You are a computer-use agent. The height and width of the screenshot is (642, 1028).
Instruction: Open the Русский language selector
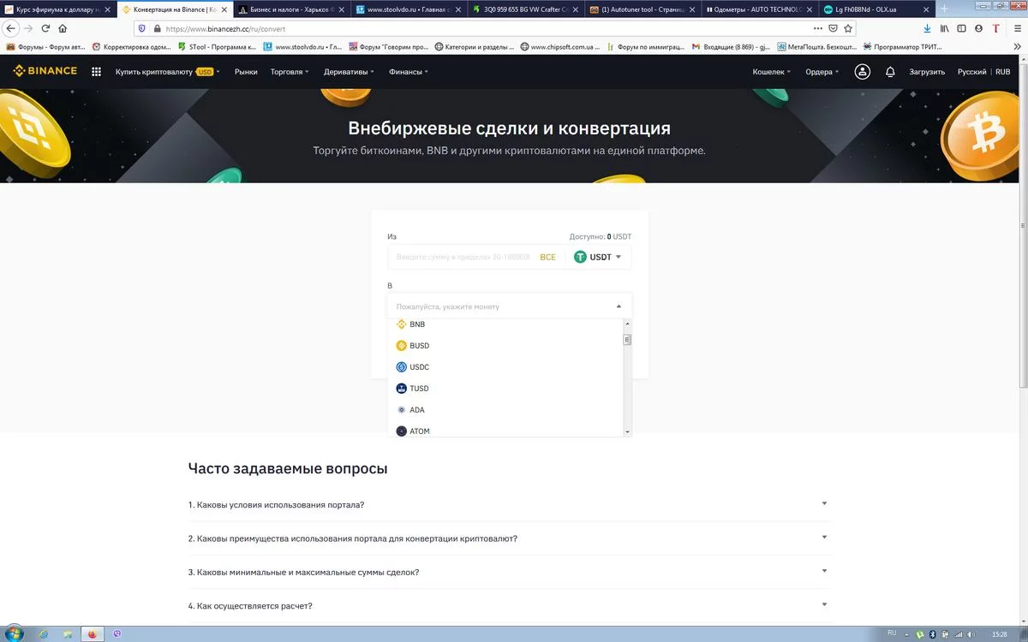tap(971, 72)
